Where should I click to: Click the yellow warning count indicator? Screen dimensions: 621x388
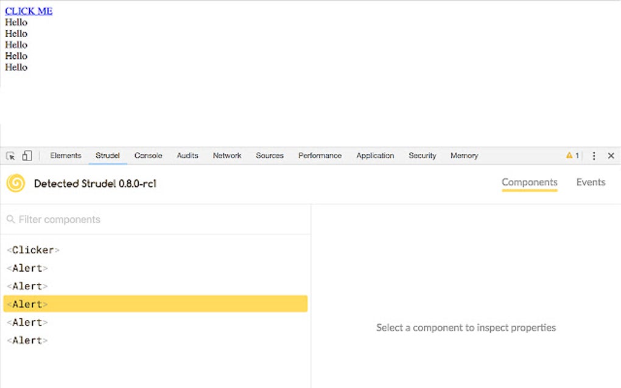pyautogui.click(x=570, y=156)
